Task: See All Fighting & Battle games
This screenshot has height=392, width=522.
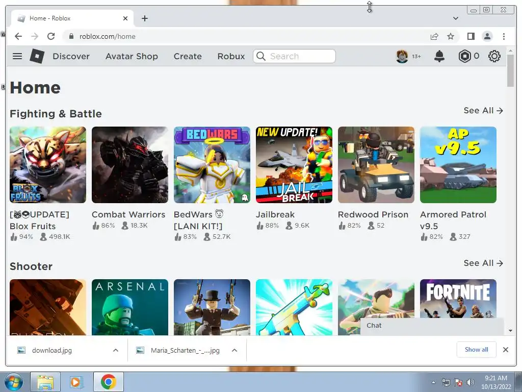Action: tap(483, 110)
